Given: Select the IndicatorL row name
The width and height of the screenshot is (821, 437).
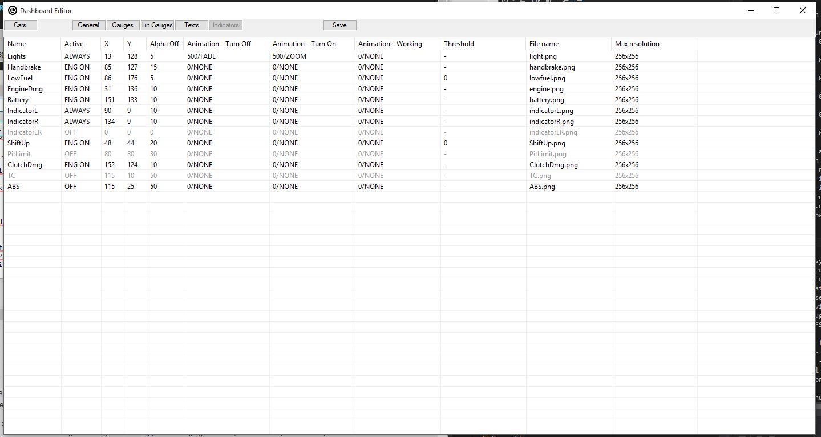Looking at the screenshot, I should [23, 111].
